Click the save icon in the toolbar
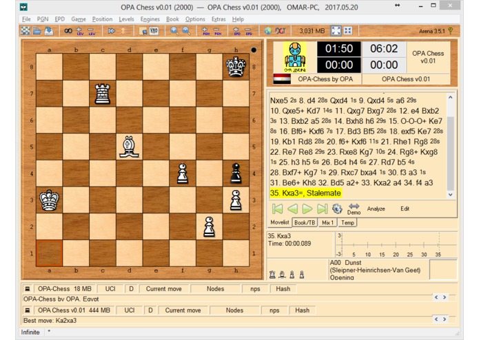The height and width of the screenshot is (340, 479). click(48, 31)
